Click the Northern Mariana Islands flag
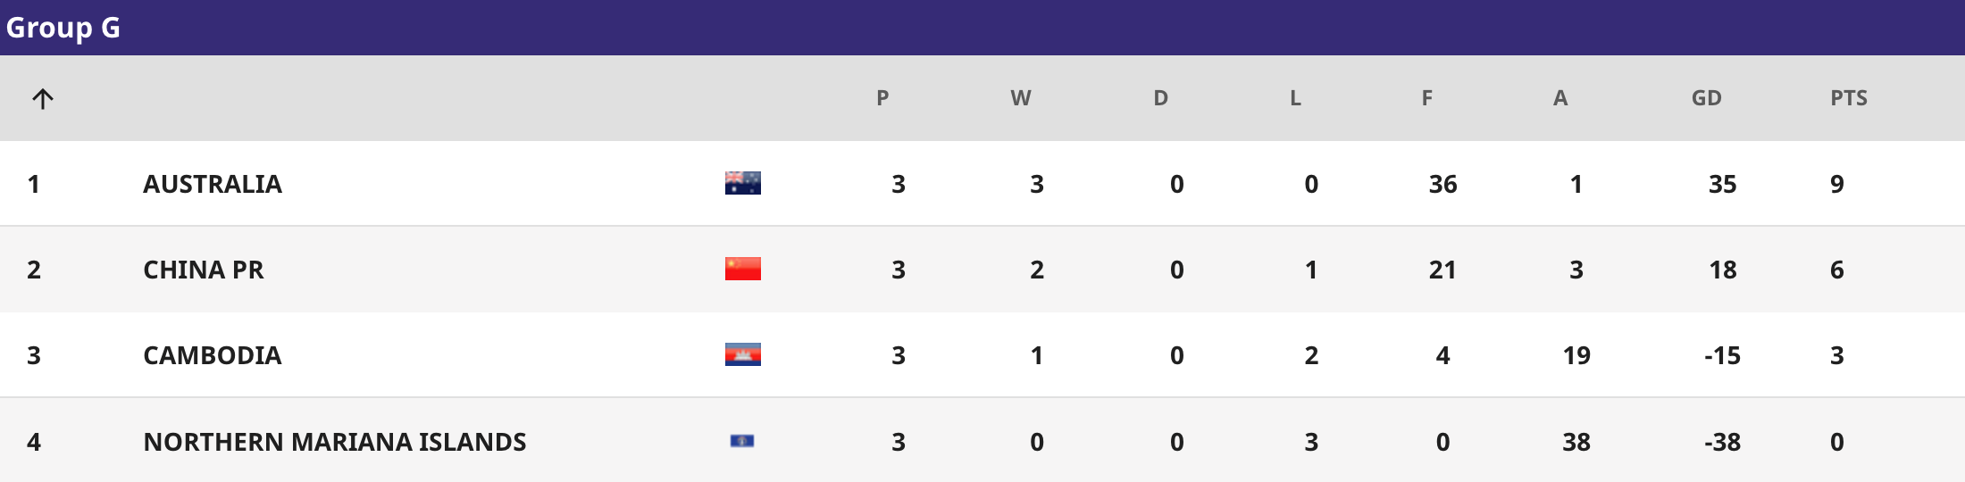Viewport: 1965px width, 482px height. (742, 441)
